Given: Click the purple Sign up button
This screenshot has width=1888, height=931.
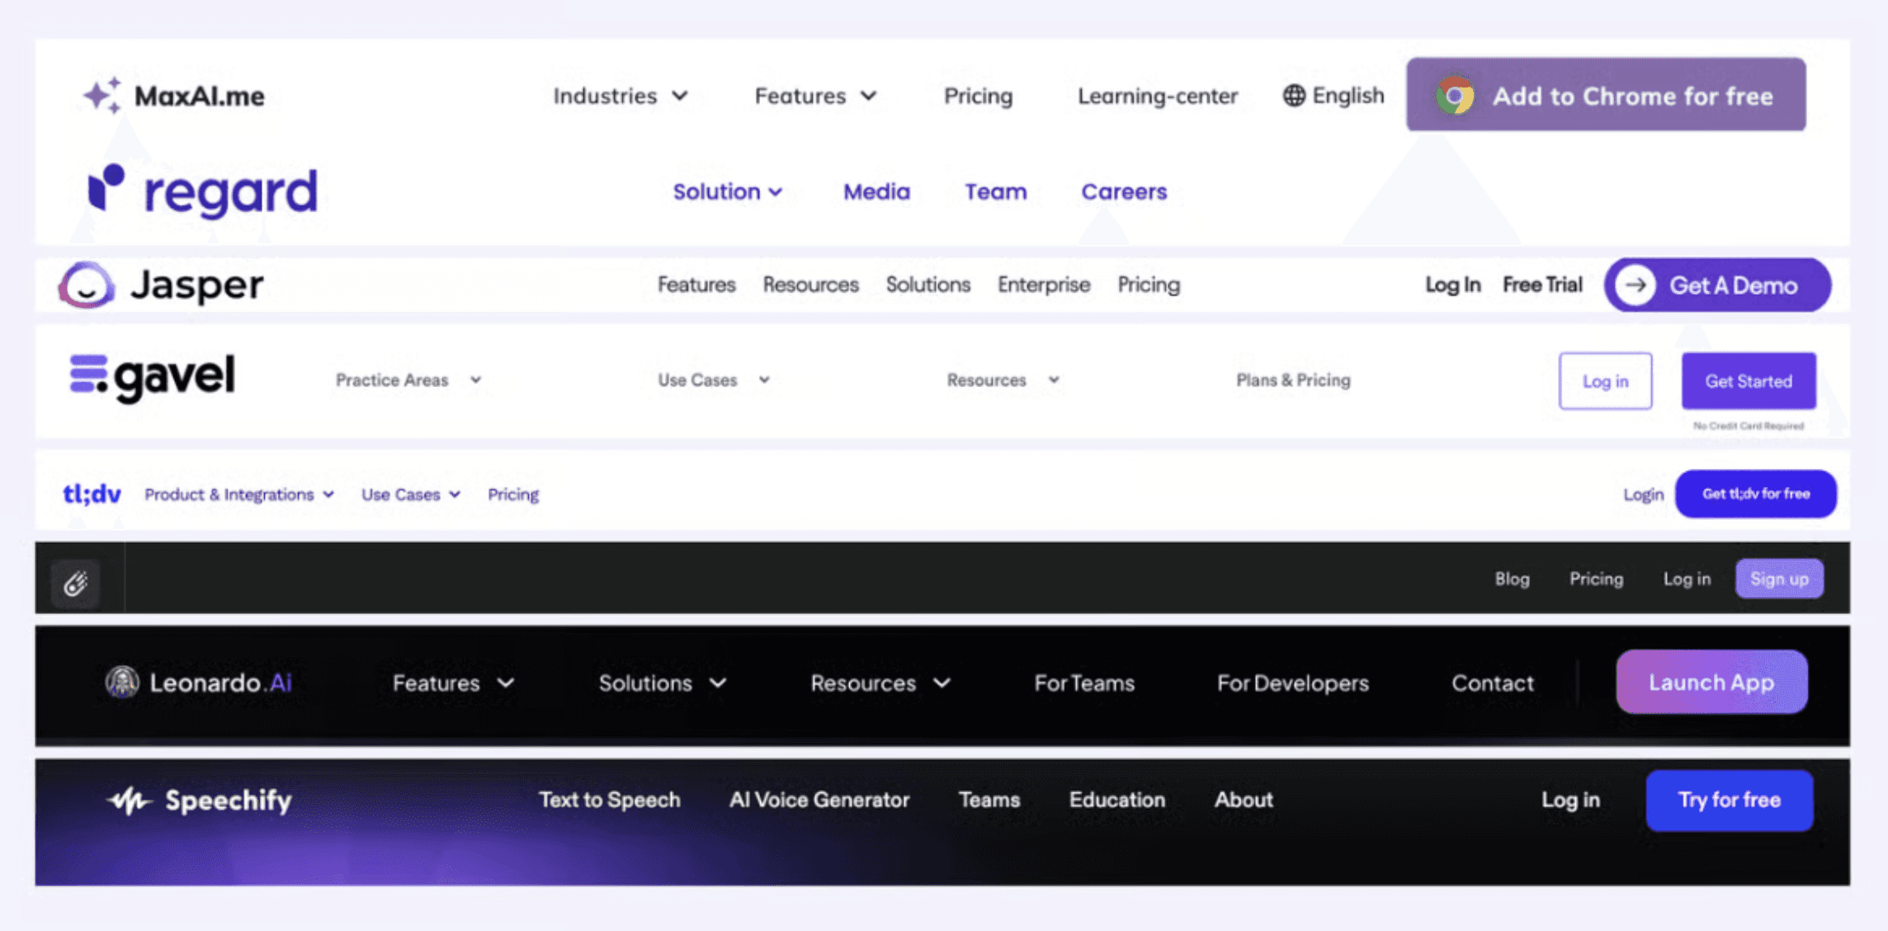Looking at the screenshot, I should [1779, 579].
